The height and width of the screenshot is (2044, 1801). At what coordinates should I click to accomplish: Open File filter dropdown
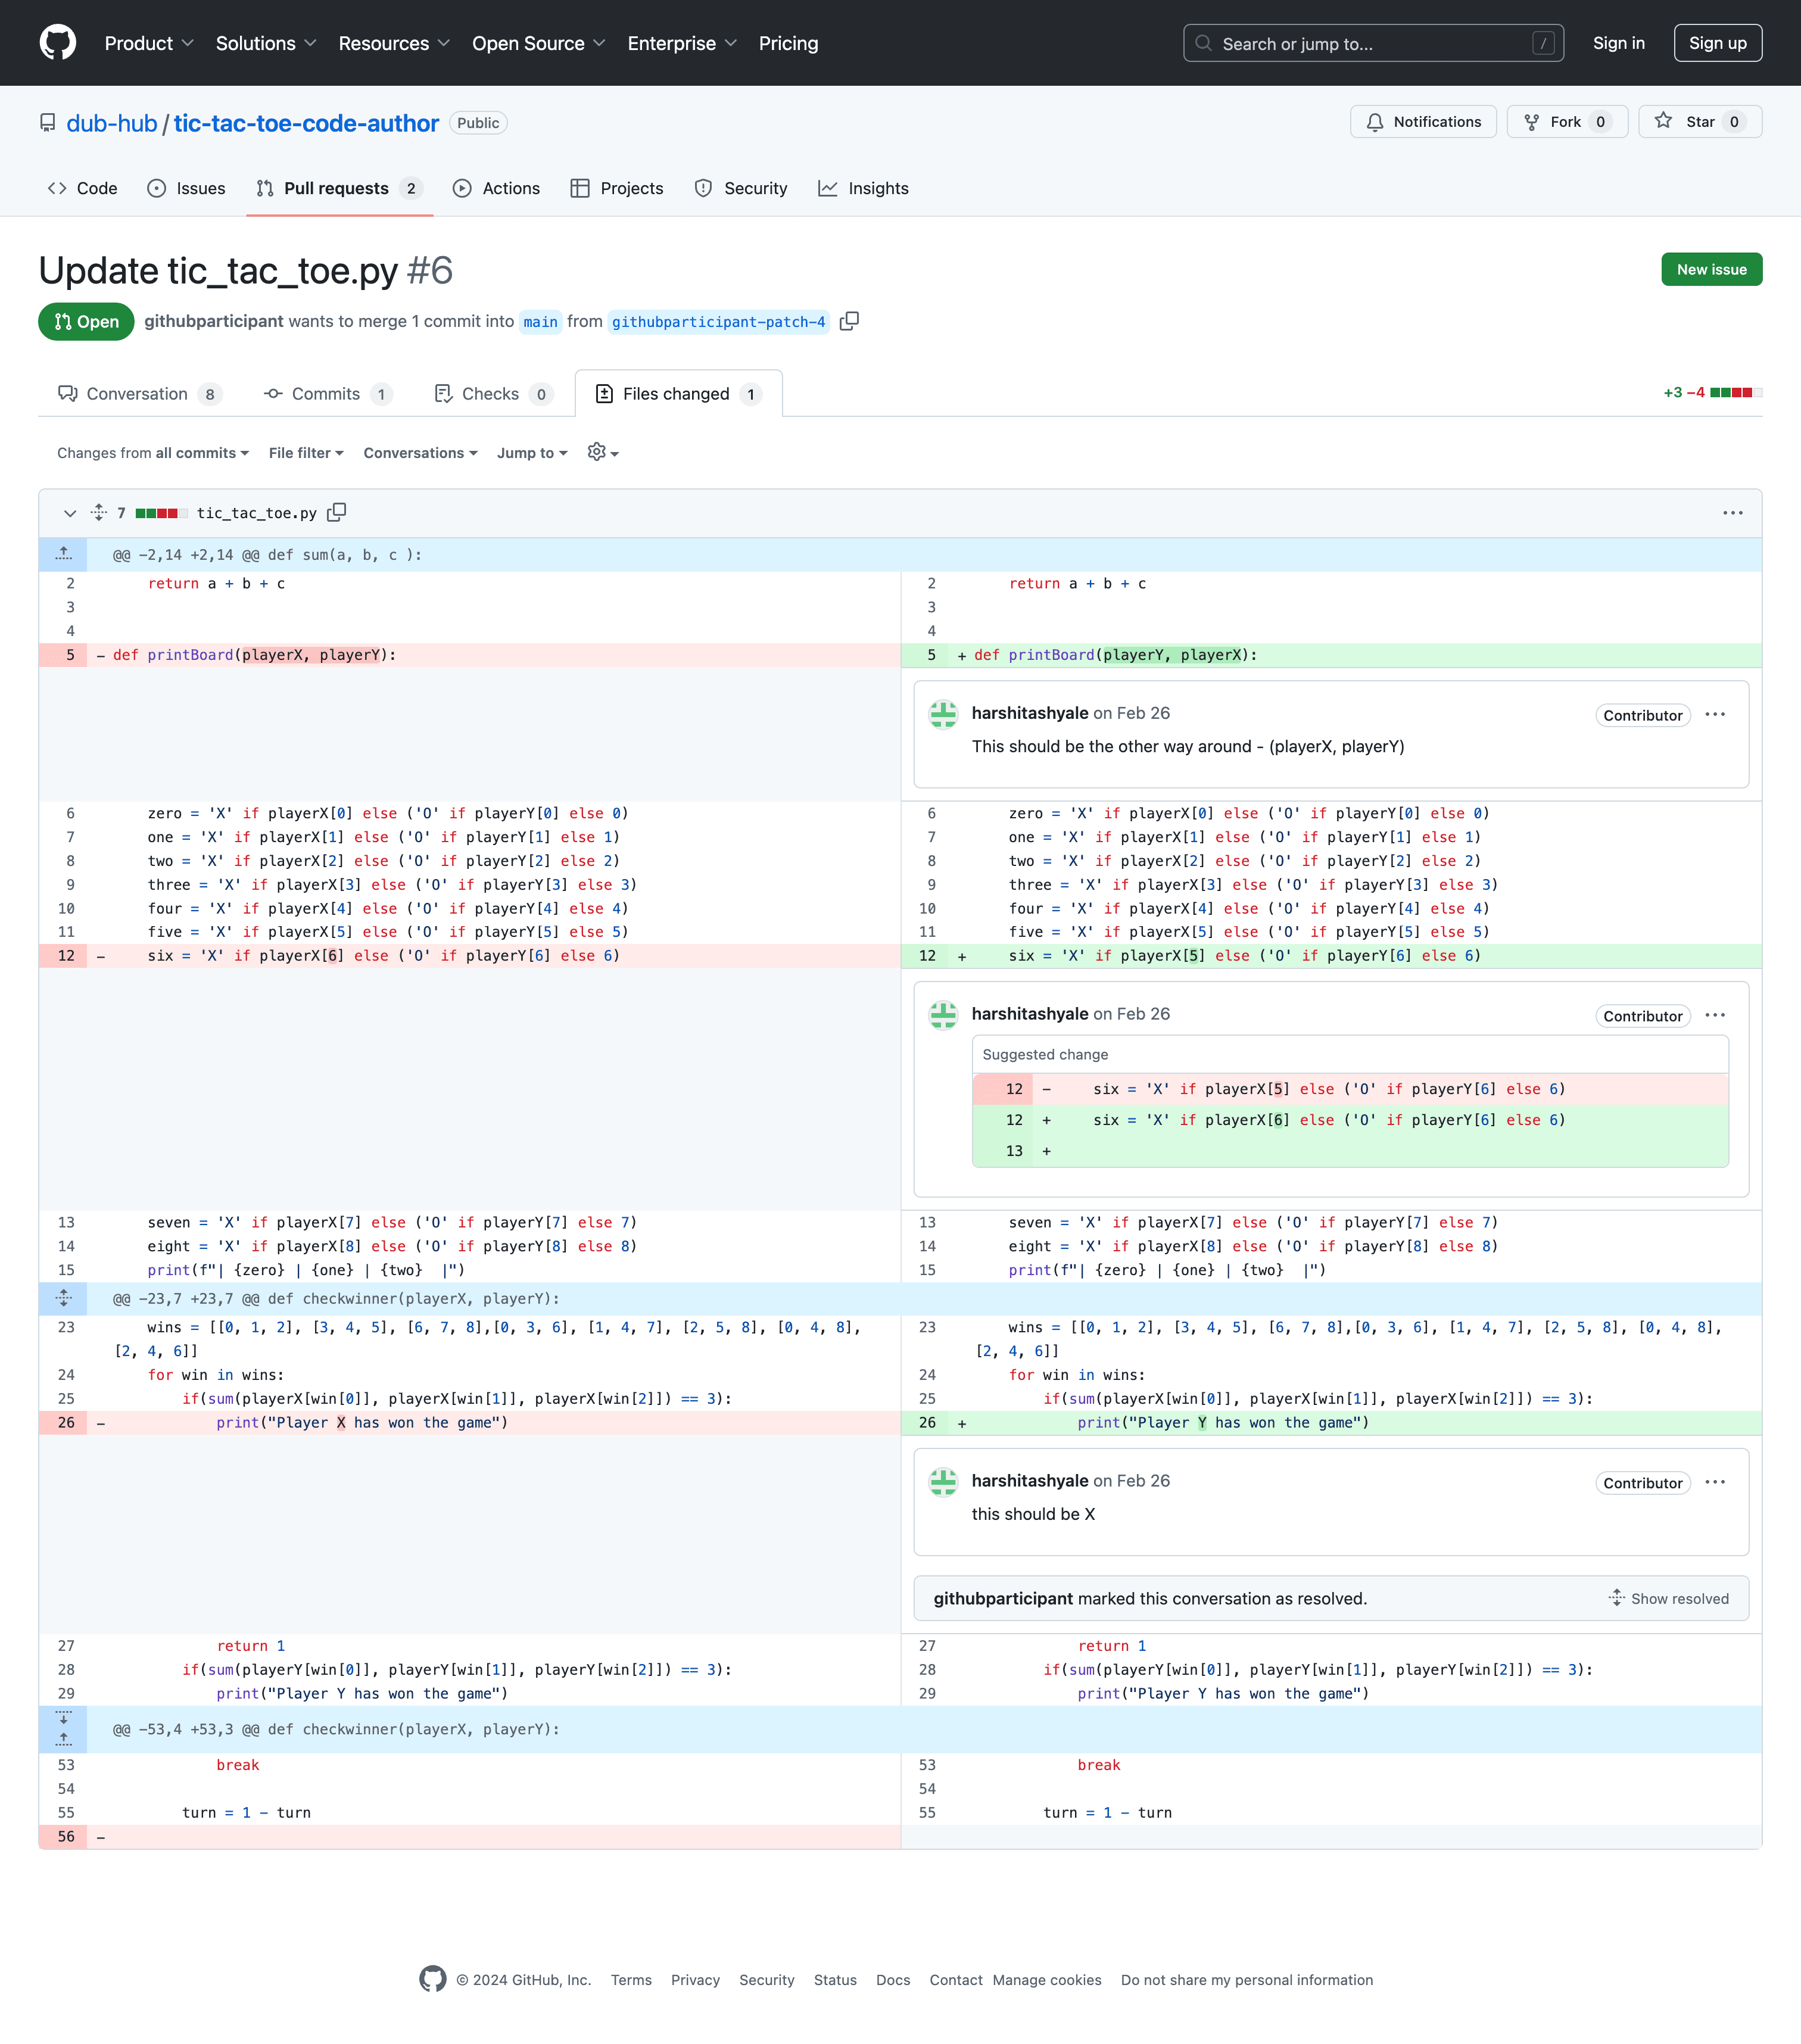[306, 453]
